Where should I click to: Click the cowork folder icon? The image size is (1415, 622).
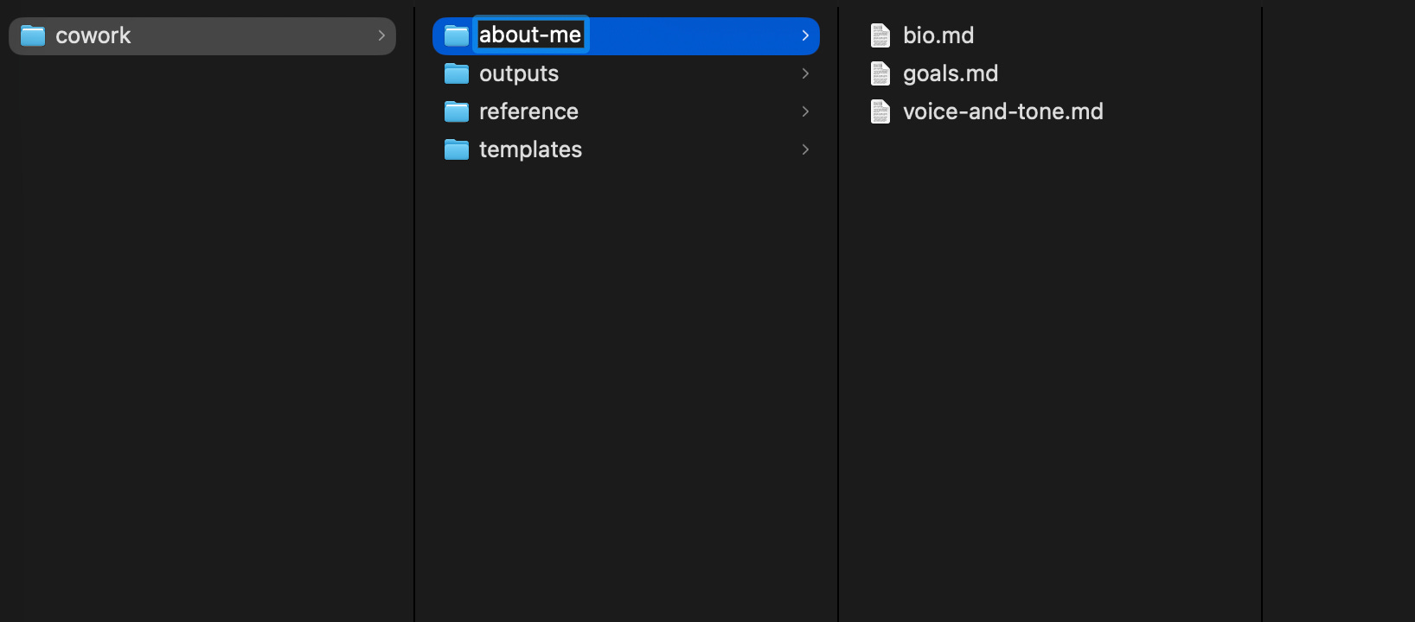pos(33,35)
